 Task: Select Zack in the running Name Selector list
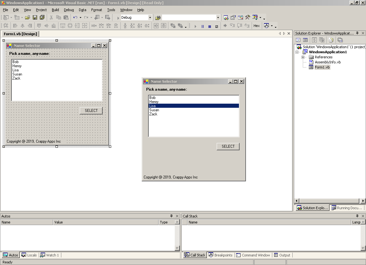(194, 114)
